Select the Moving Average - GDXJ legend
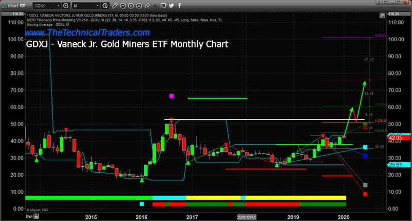Image resolution: width=412 pixels, height=221 pixels. [x=48, y=25]
